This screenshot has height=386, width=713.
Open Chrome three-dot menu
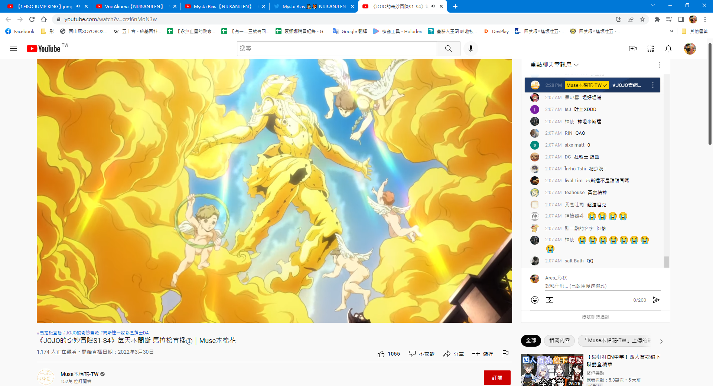[705, 19]
